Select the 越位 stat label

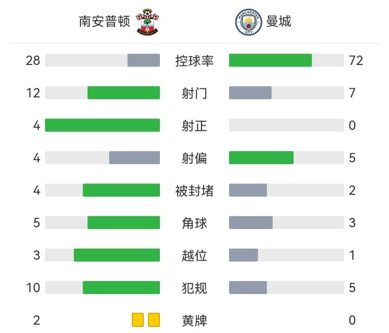(x=194, y=255)
